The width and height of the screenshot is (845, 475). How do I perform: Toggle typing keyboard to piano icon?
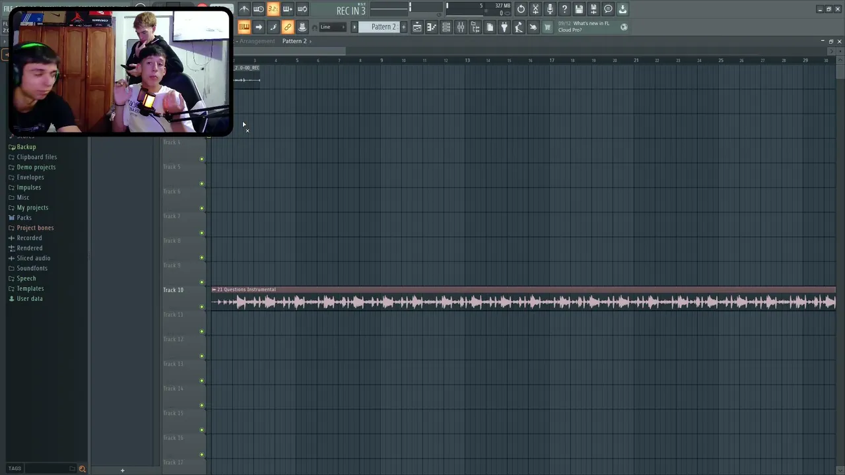pos(244,27)
